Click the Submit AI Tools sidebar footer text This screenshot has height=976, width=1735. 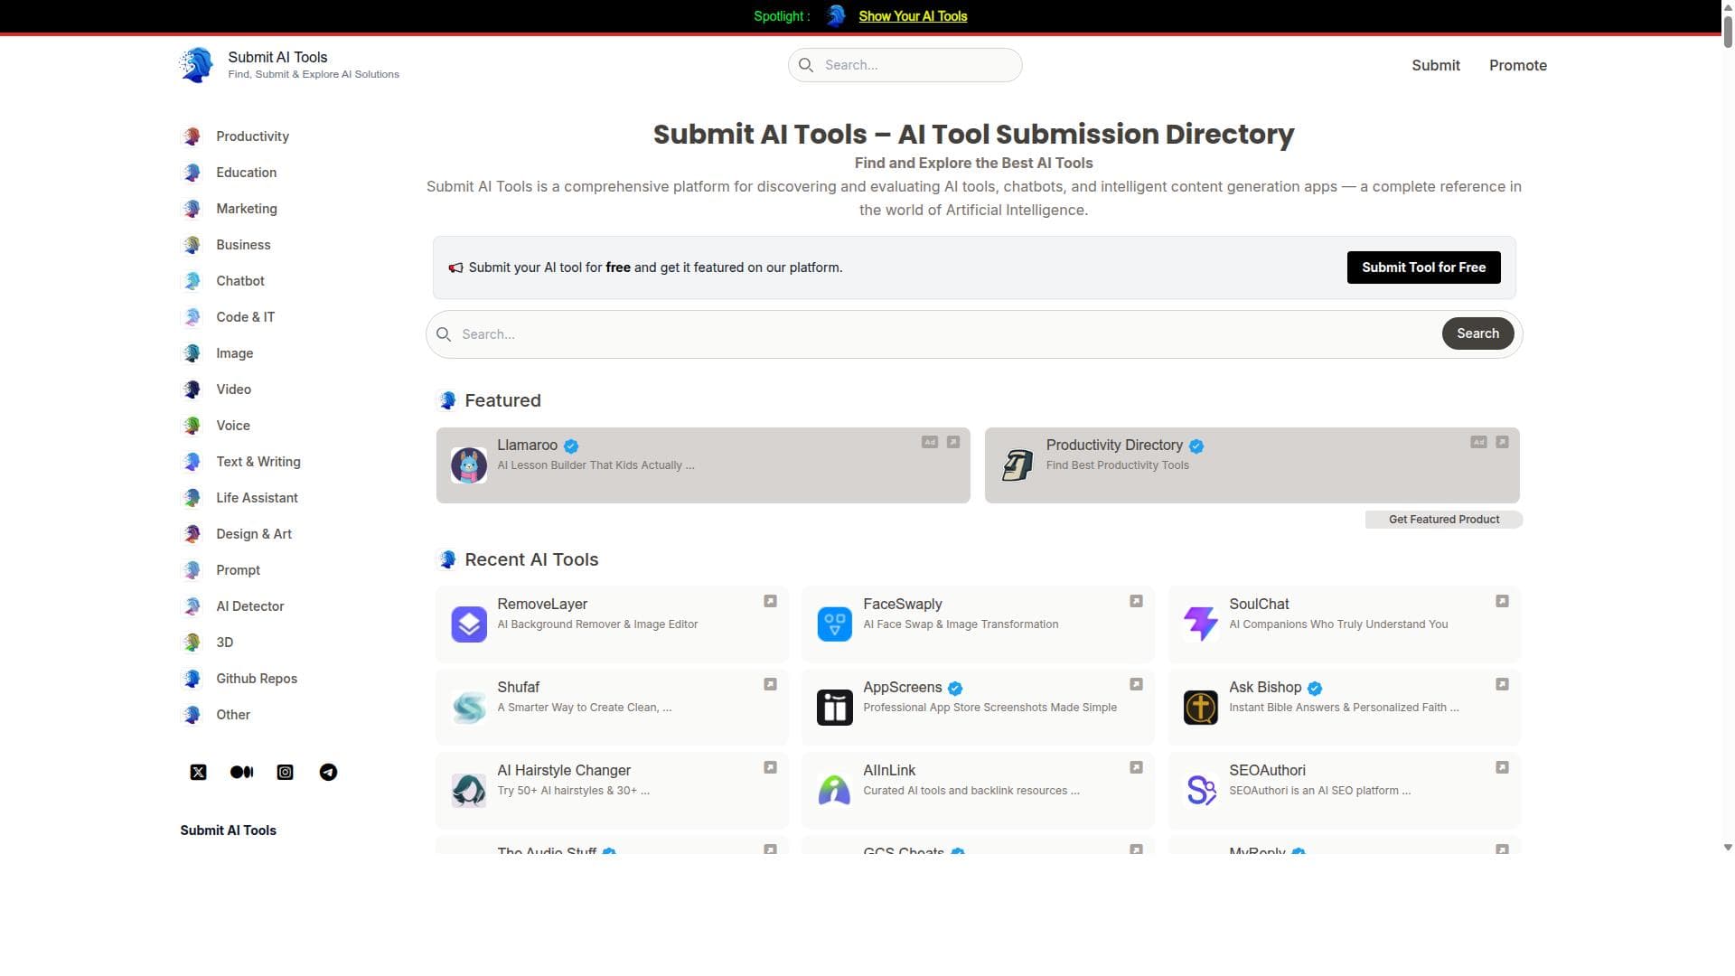(x=228, y=831)
